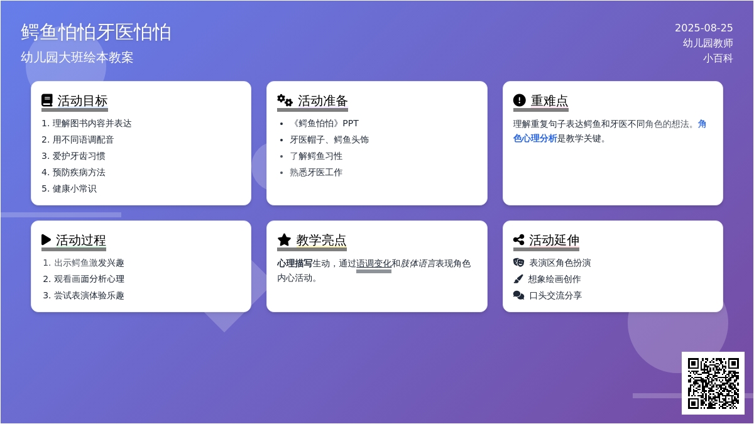754x424 pixels.
Task: Click the italic text 肢体语言
Action: click(x=418, y=263)
